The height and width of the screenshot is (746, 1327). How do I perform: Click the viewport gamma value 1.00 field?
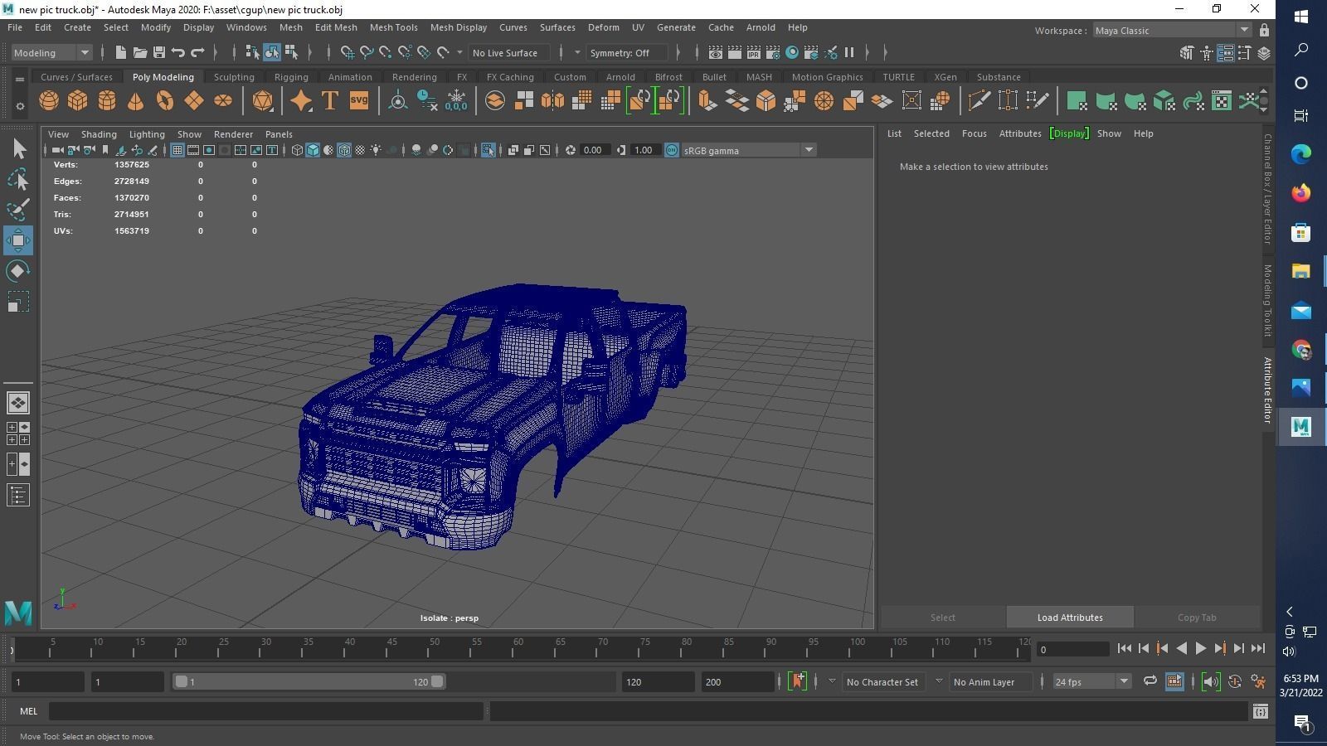[644, 150]
